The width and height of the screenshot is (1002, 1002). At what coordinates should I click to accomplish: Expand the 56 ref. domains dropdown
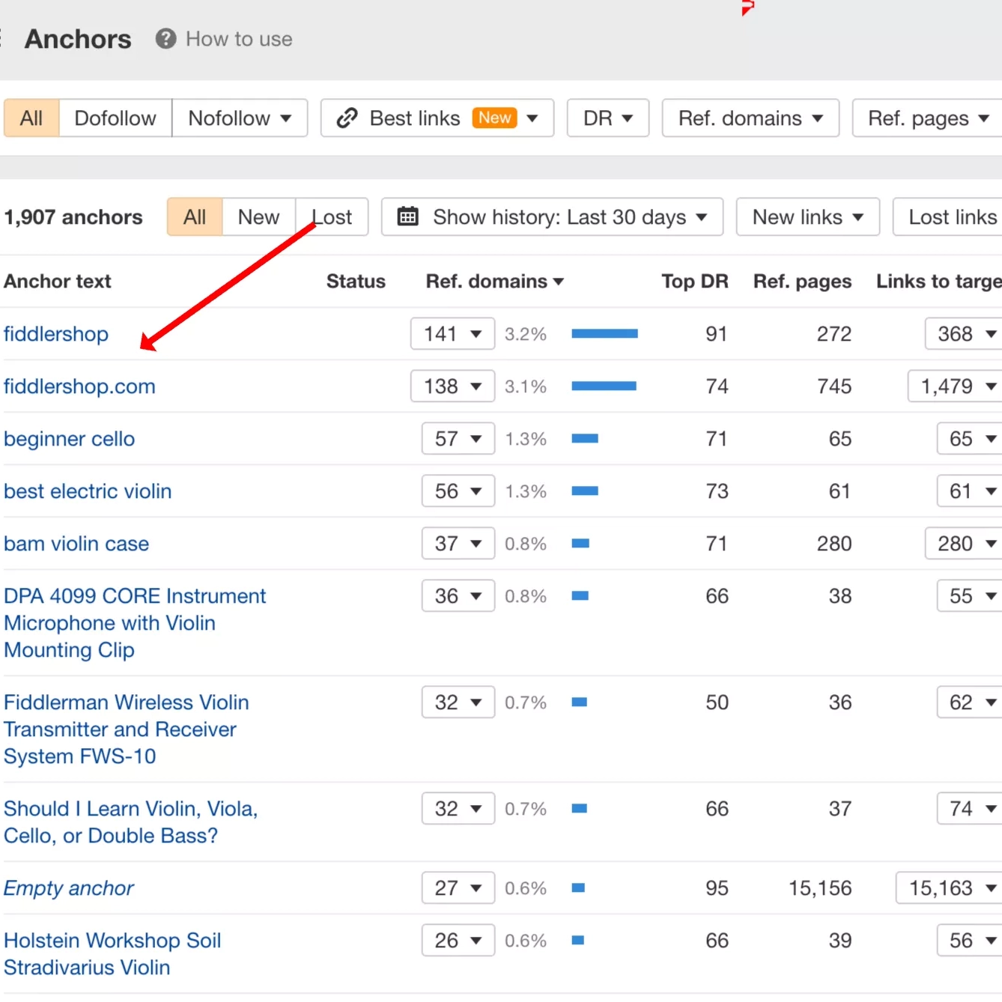point(458,491)
